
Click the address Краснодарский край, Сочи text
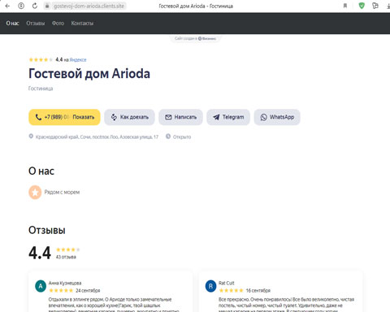[x=97, y=137]
